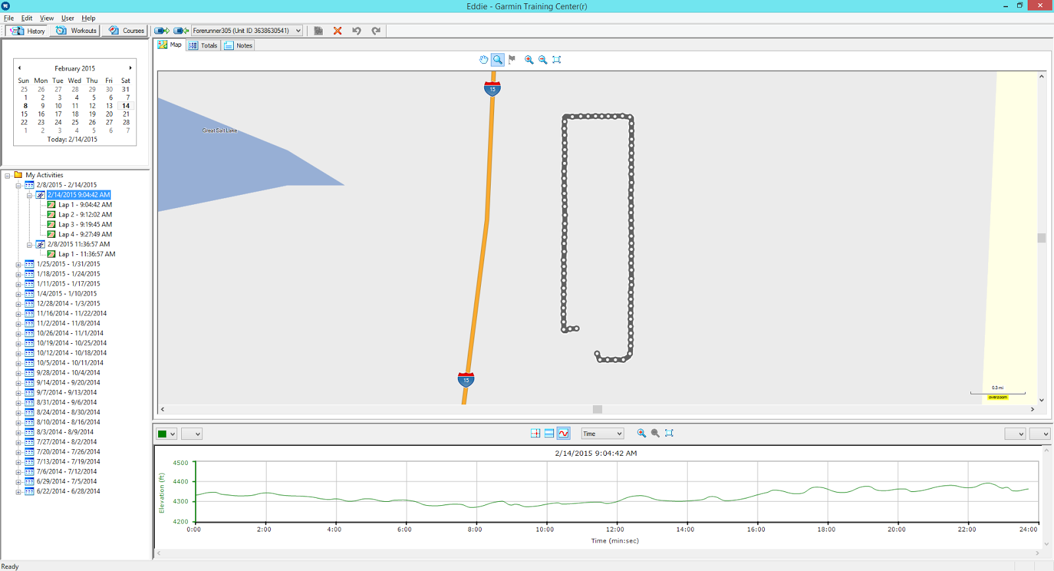Open the empty dropdown beside the green swatch
Screen dimensions: 1054x571
[192, 434]
